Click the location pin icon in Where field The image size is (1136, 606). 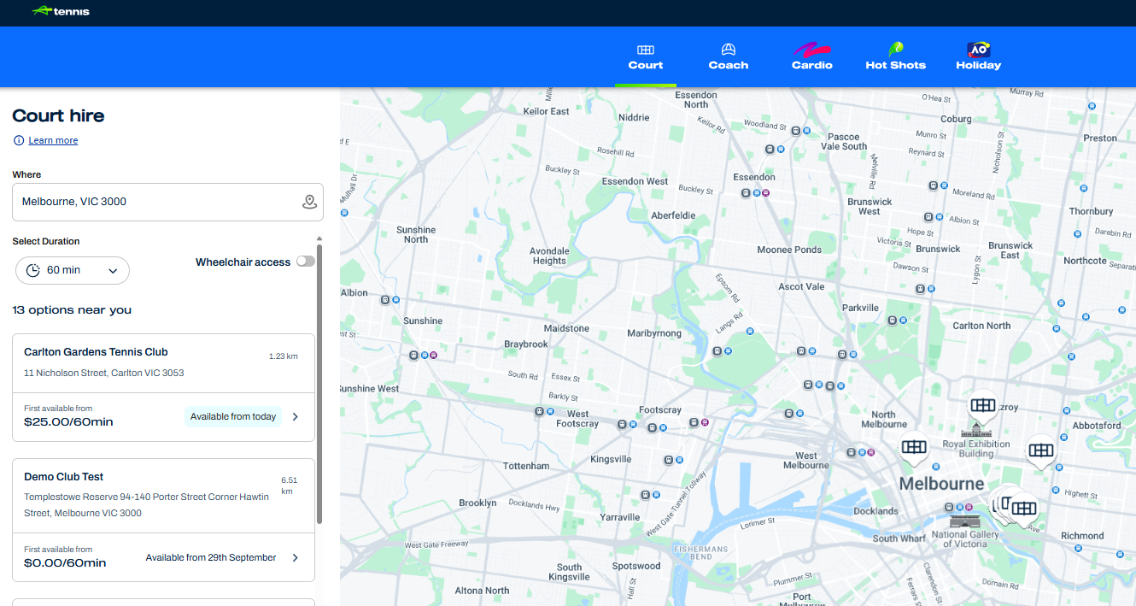tap(309, 202)
